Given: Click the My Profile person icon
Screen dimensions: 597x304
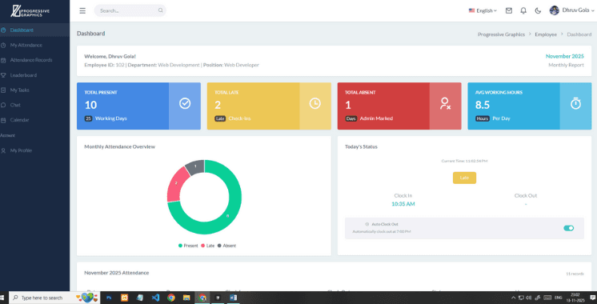Looking at the screenshot, I should pyautogui.click(x=3, y=150).
